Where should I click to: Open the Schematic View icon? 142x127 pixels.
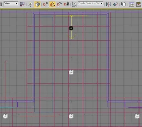[139, 4]
